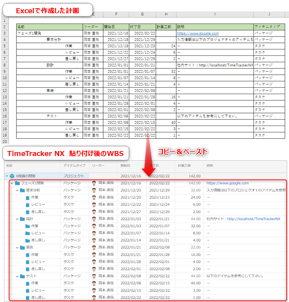The height and width of the screenshot is (302, 289).
Task: Click the folder icon of レビュー under 設計
Action: [x=28, y=233]
